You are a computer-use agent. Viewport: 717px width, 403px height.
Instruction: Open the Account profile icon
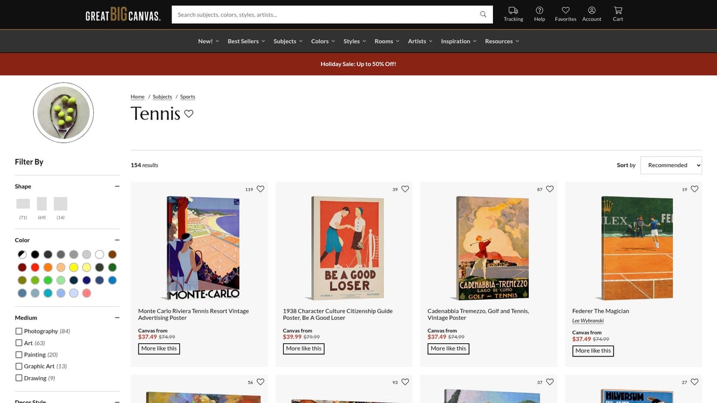click(592, 11)
